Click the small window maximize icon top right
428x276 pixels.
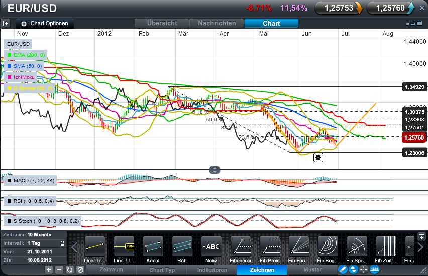[419, 23]
